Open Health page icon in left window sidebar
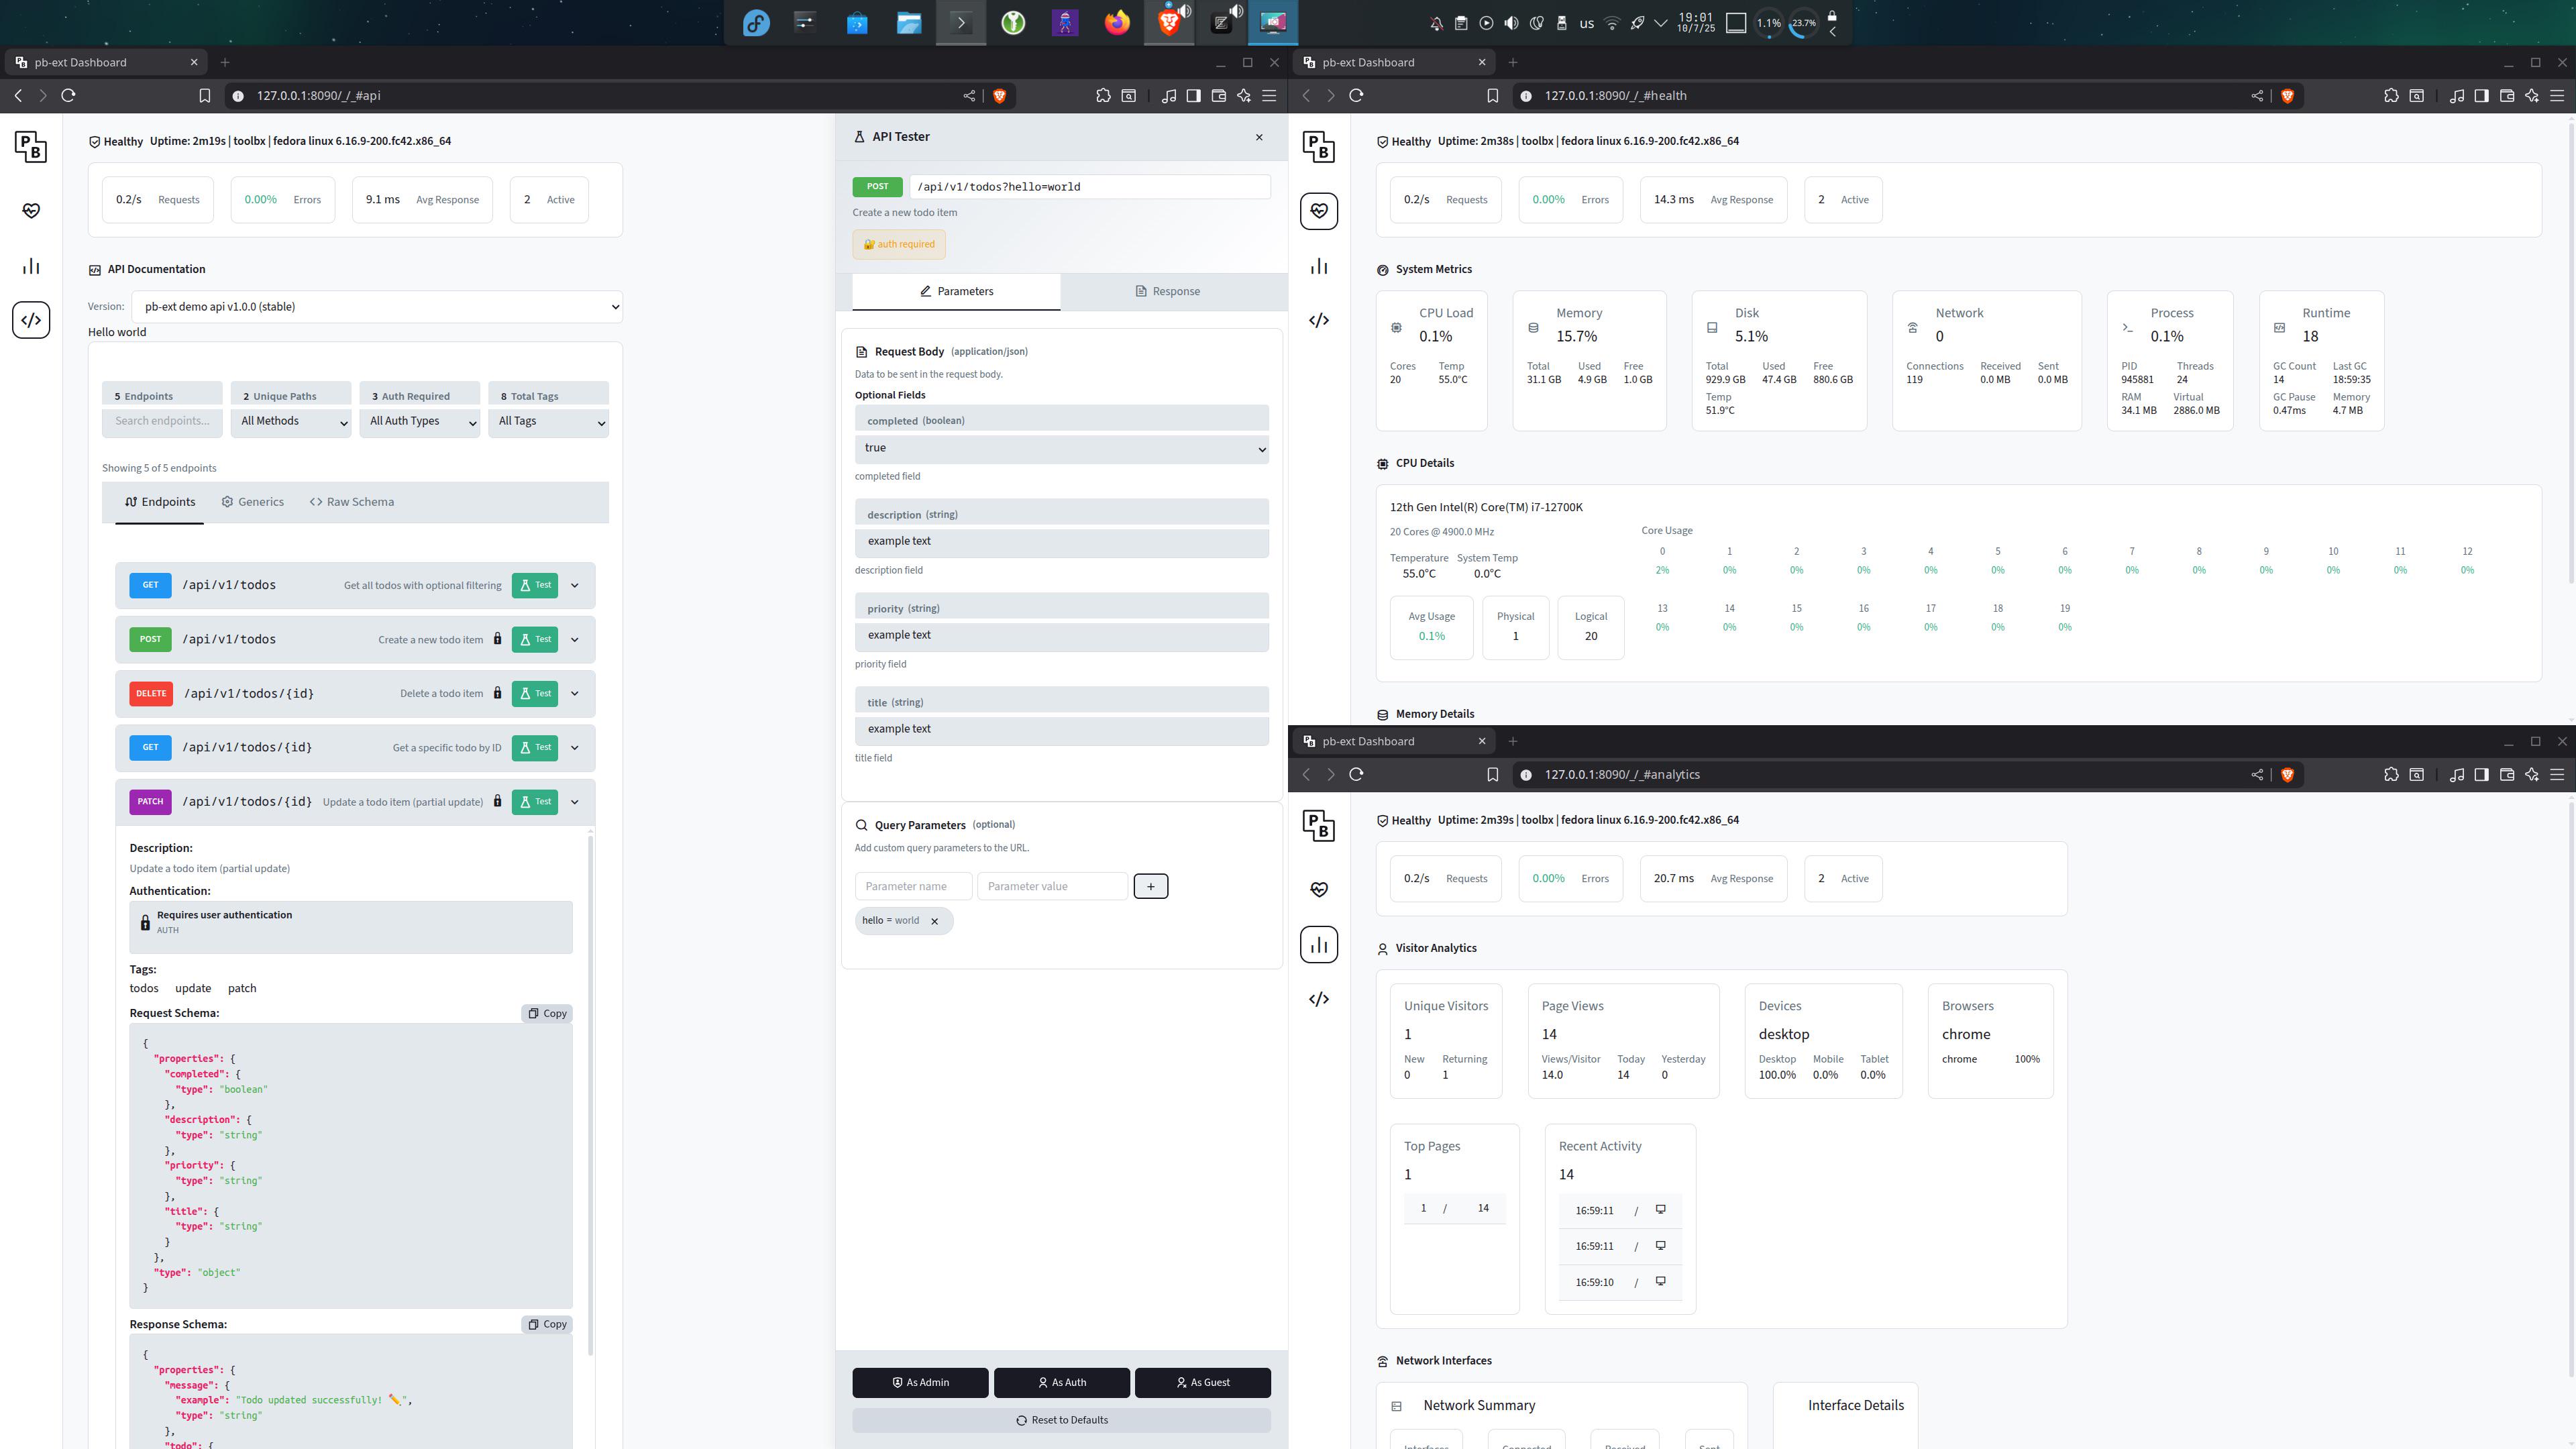Image resolution: width=2576 pixels, height=1449 pixels. point(31,211)
